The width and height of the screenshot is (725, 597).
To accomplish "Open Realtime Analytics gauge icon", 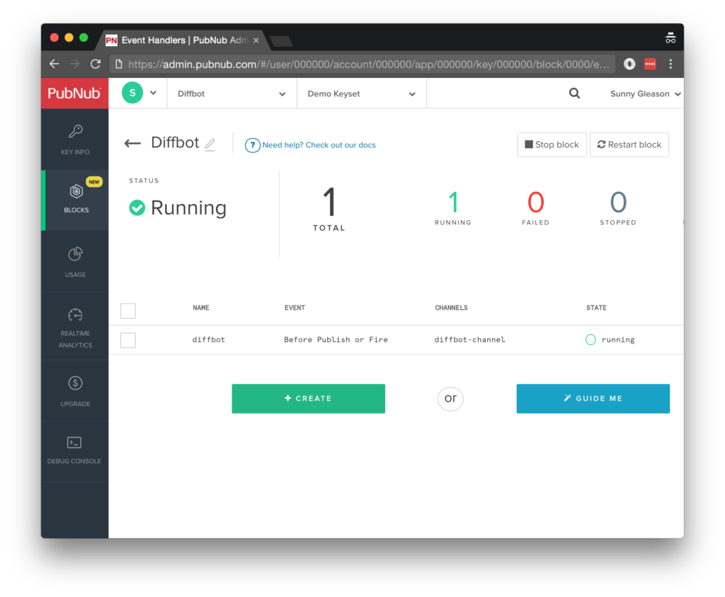I will tap(75, 326).
